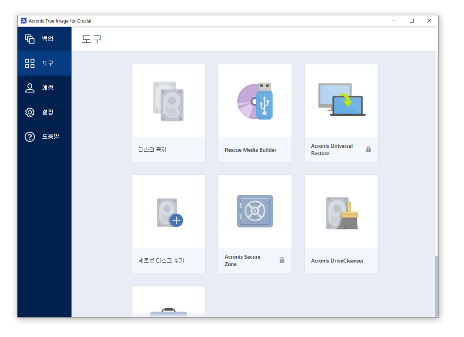This screenshot has width=464, height=337.
Task: Click the window title Acronis True Image for Crucial
Action: pyautogui.click(x=60, y=21)
